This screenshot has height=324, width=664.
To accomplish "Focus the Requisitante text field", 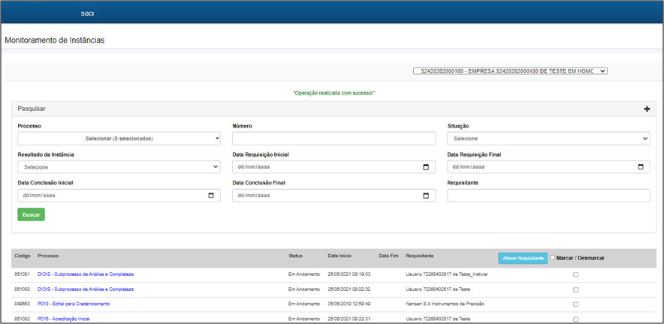I will 548,196.
